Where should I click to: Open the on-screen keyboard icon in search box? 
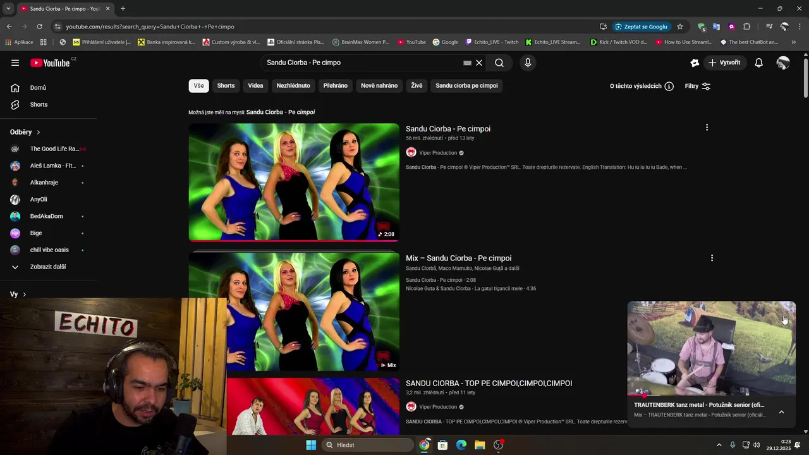(x=467, y=63)
